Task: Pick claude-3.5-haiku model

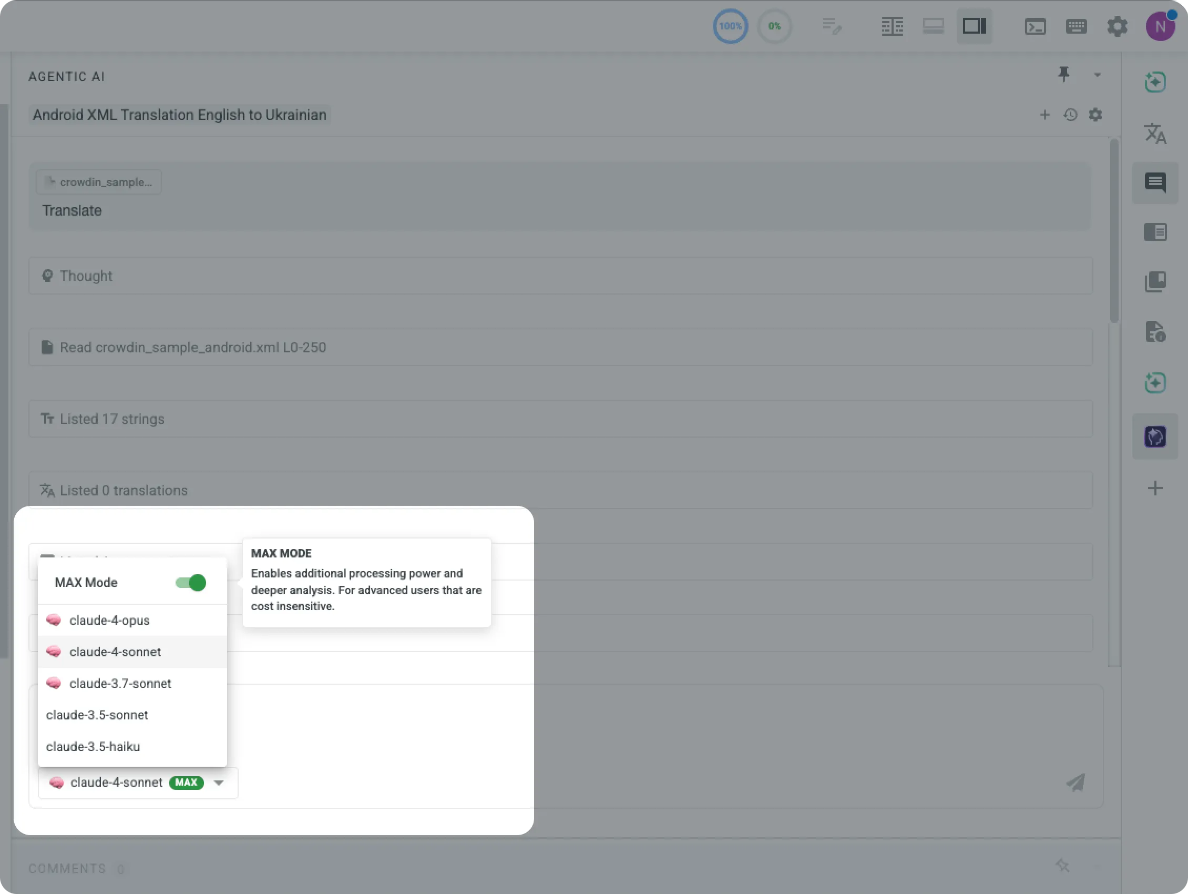Action: tap(93, 747)
